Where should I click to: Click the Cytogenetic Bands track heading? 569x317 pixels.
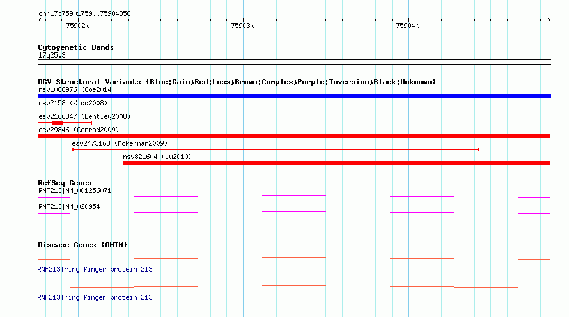pyautogui.click(x=76, y=47)
